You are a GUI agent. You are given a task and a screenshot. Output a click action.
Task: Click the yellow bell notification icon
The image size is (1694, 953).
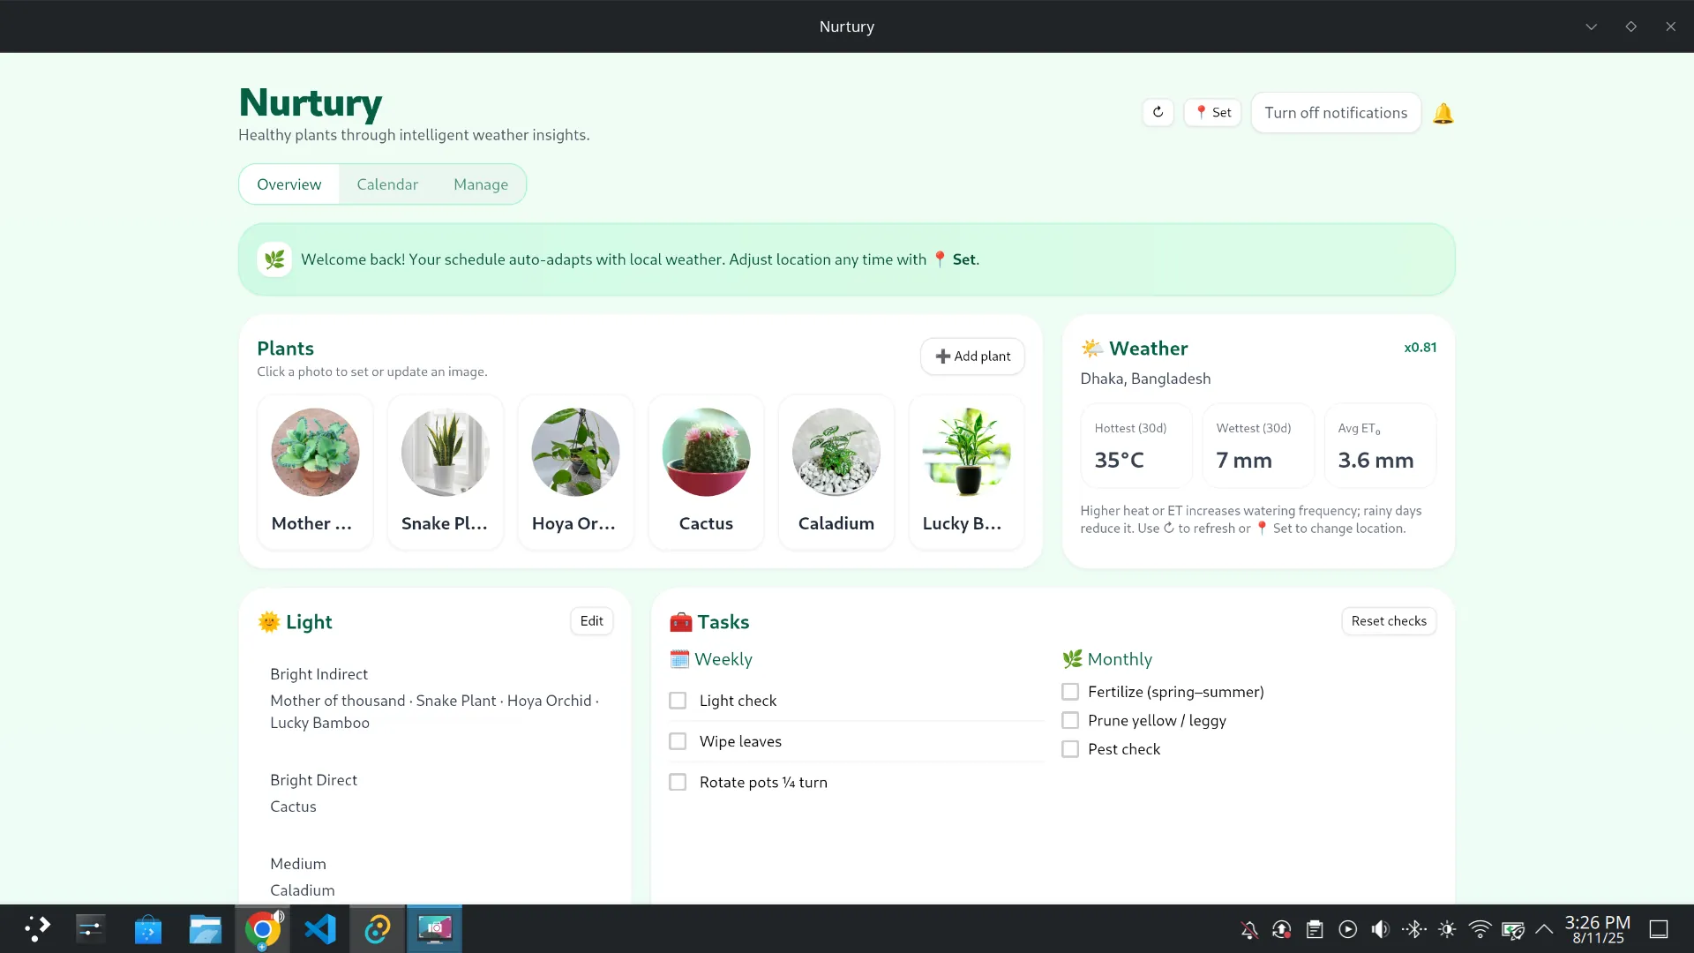coord(1443,112)
